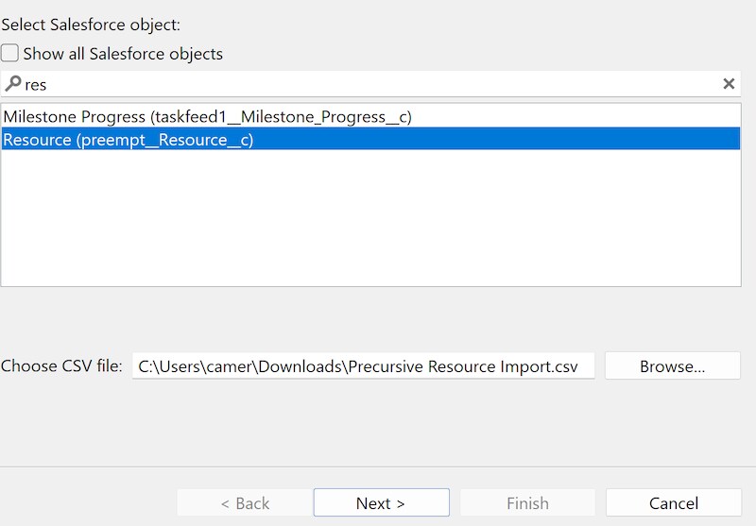Click the 'res' text typed in search

point(36,85)
